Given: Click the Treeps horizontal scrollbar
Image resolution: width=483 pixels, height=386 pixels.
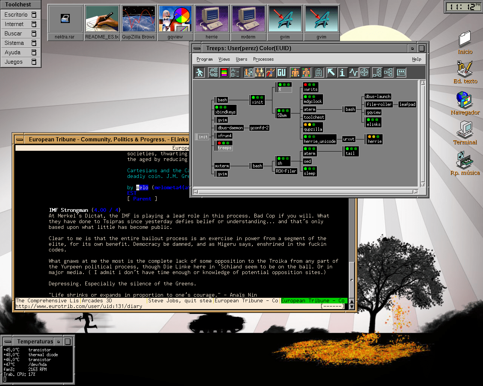Looking at the screenshot, I should point(306,192).
